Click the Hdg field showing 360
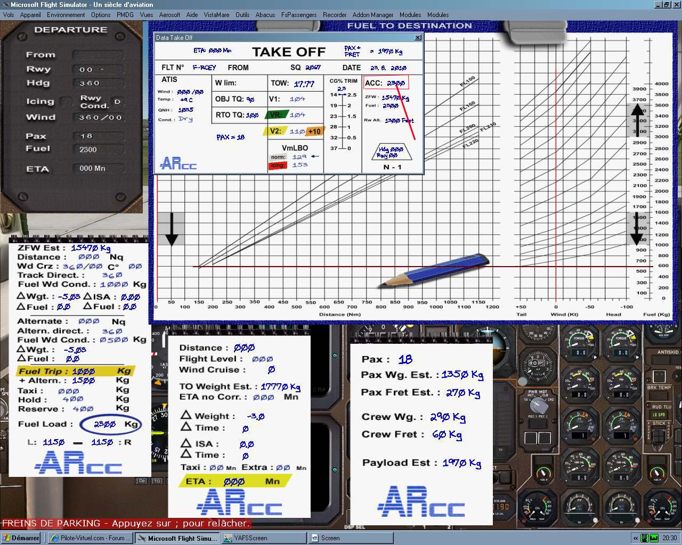Viewport: 682px width, 545px height. [x=98, y=83]
